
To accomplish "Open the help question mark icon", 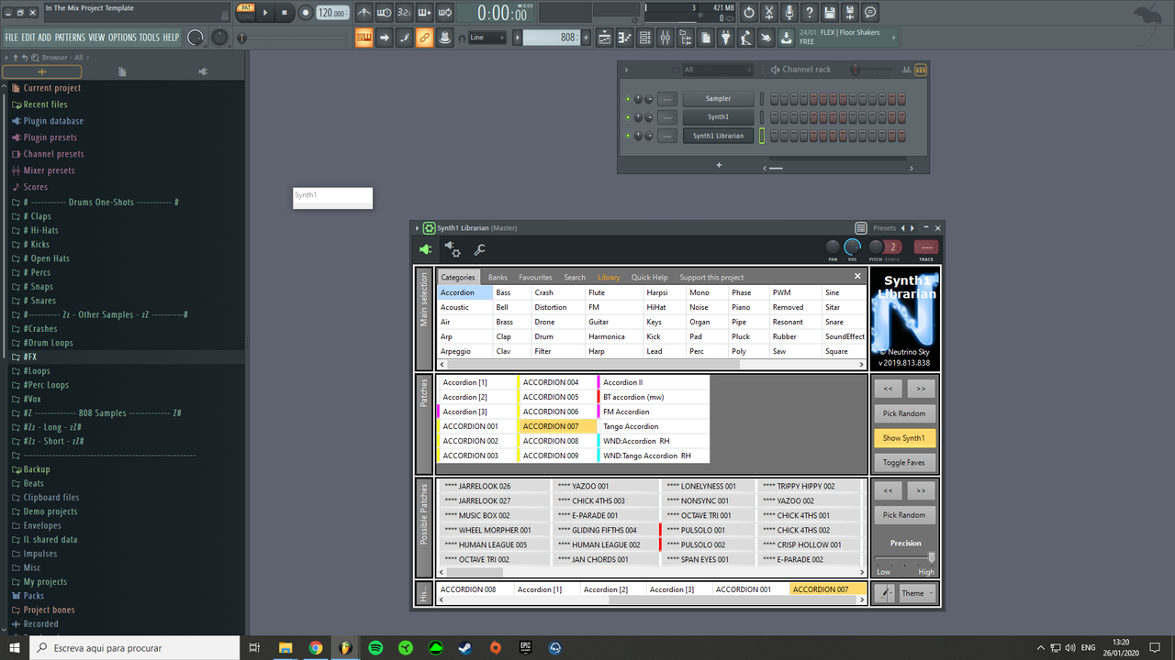I will (810, 13).
